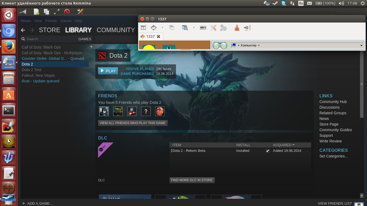
Task: Select Counter-Strike: Global O... - Queued
Action: [x=53, y=58]
